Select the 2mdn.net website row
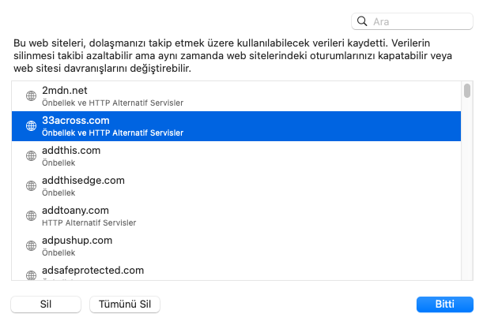The image size is (483, 325). (237, 95)
